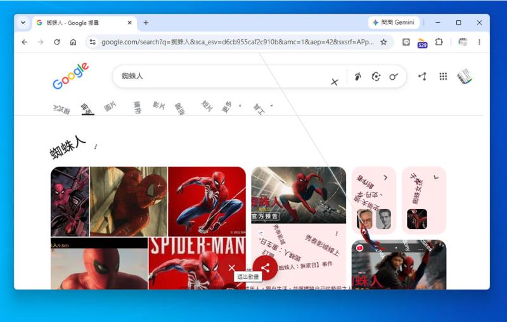This screenshot has height=322, width=507.
Task: Open the Stan Lee portrait thumbnail
Action: tap(365, 219)
